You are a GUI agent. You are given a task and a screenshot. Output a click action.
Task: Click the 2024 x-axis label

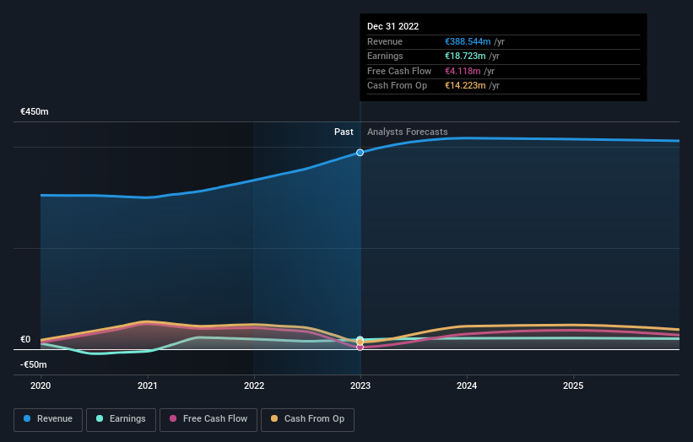(467, 386)
